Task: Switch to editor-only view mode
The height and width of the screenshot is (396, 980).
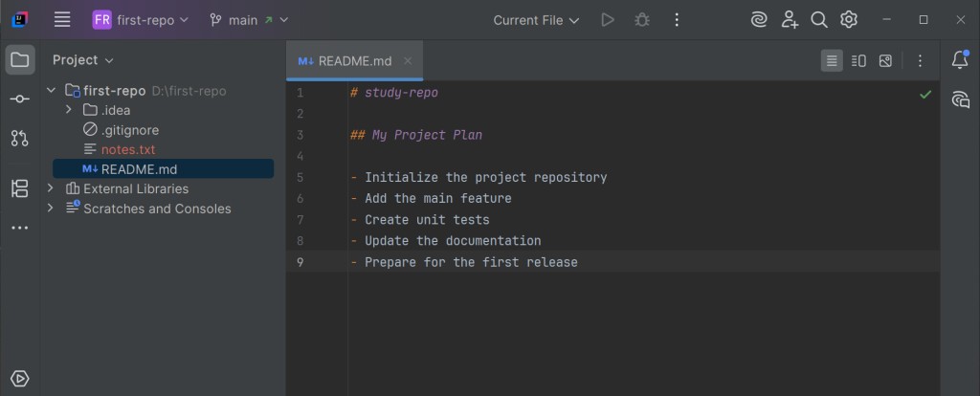Action: [832, 60]
